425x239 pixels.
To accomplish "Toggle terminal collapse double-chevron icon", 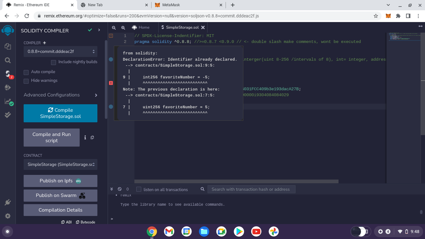I will 112,189.
